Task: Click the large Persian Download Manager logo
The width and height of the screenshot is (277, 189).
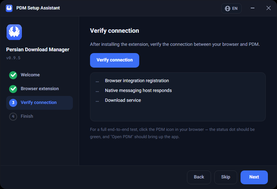Action: [x=14, y=32]
